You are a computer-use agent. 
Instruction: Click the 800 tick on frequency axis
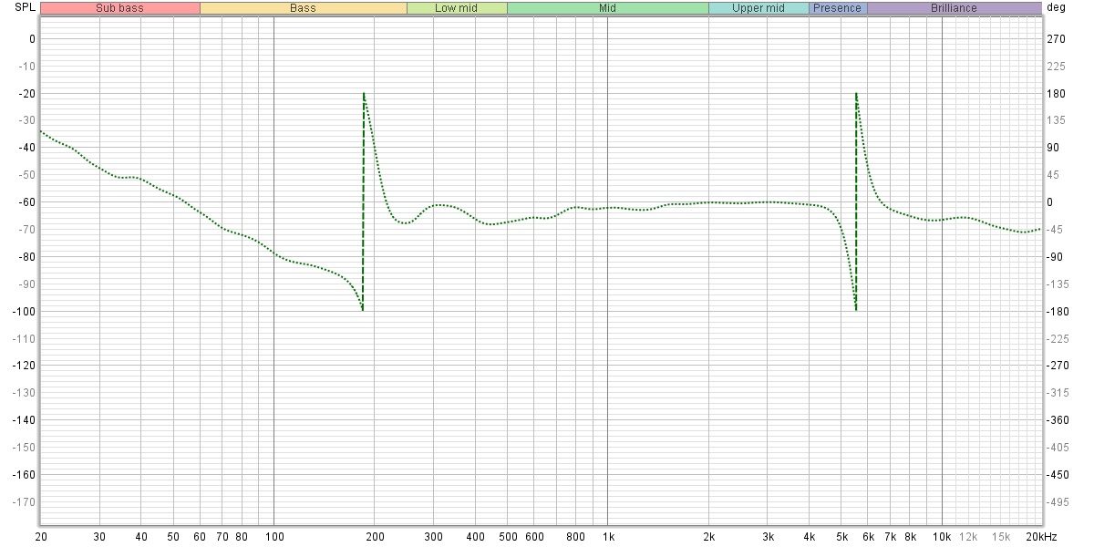click(x=575, y=537)
